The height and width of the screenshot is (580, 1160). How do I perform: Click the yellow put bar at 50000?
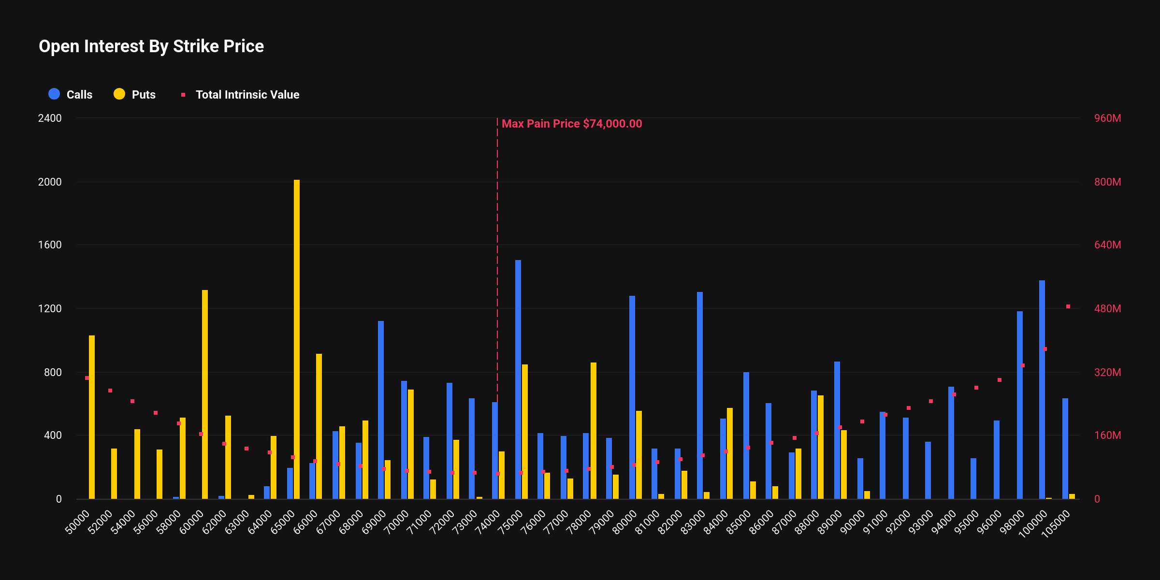(x=92, y=417)
